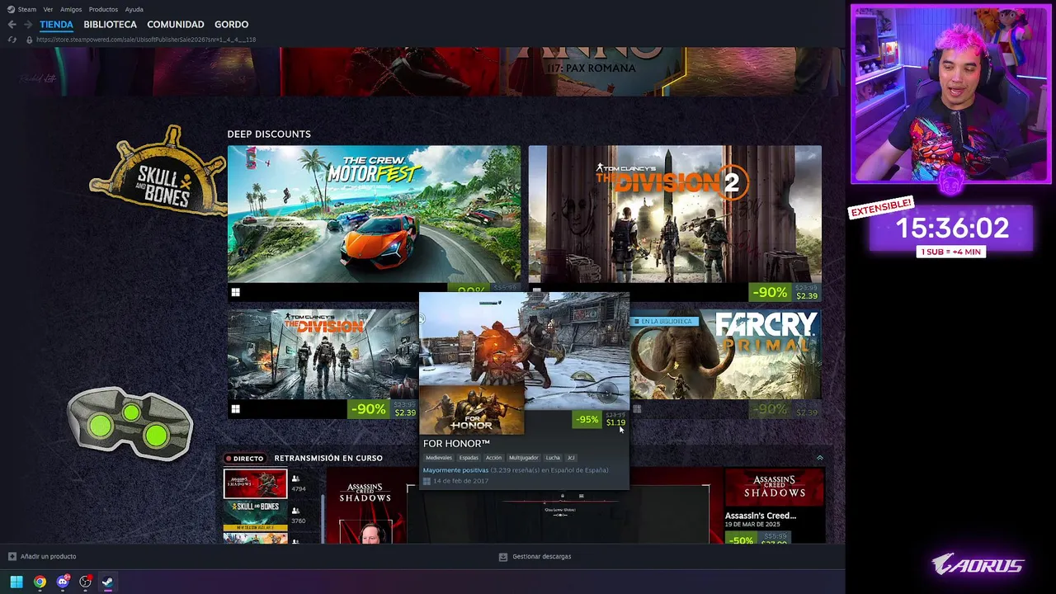This screenshot has width=1056, height=594.
Task: Open Discord from the taskbar
Action: tap(63, 582)
